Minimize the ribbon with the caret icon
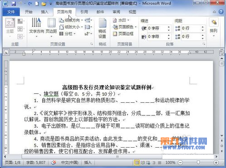The width and height of the screenshot is (226, 168). (214, 12)
